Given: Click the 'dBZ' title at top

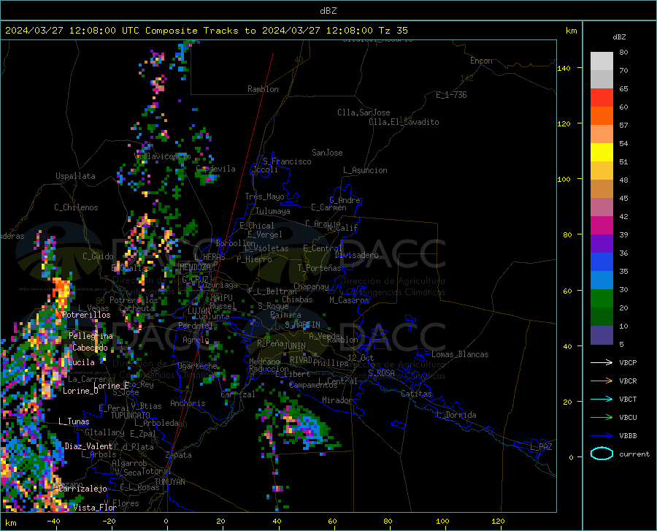Looking at the screenshot, I should (328, 11).
